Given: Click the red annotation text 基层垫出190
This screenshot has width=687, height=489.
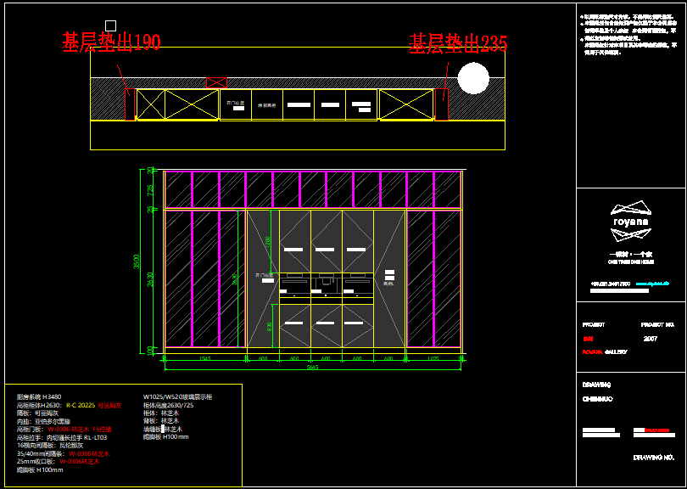Looking at the screenshot, I should [x=111, y=42].
